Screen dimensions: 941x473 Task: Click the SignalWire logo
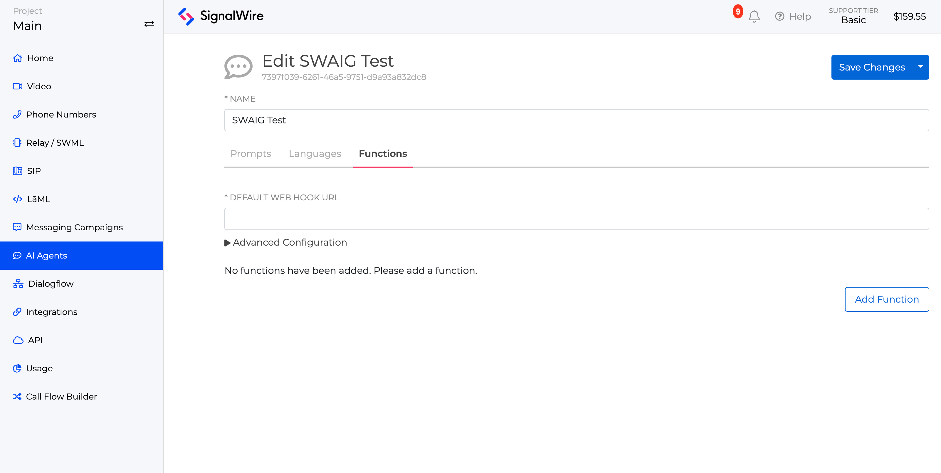click(221, 16)
